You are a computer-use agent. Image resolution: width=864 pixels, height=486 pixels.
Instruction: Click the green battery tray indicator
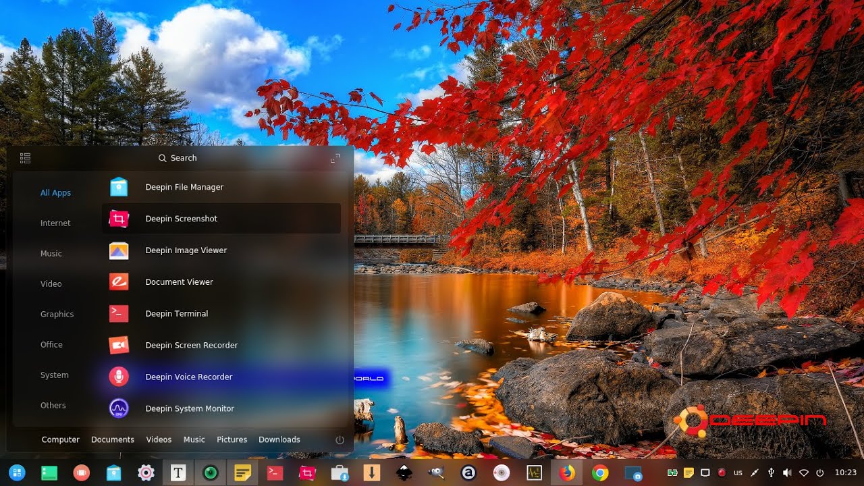pos(673,473)
